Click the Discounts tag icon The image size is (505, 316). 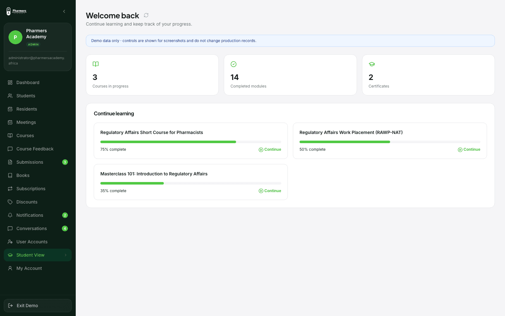point(10,202)
